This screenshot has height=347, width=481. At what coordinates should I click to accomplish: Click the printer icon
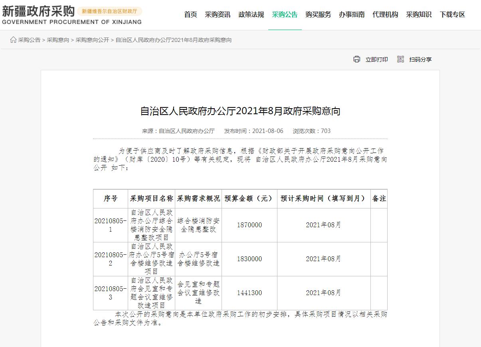tap(356, 59)
